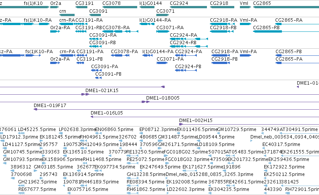Click the CG2918-RA transcript label
Viewport: 319px width, 195px height.
[x=223, y=20]
